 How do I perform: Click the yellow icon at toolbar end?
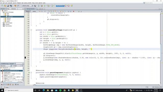tap(72, 6)
